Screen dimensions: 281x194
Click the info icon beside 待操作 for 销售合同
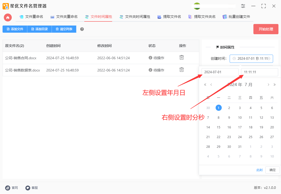[150, 58]
